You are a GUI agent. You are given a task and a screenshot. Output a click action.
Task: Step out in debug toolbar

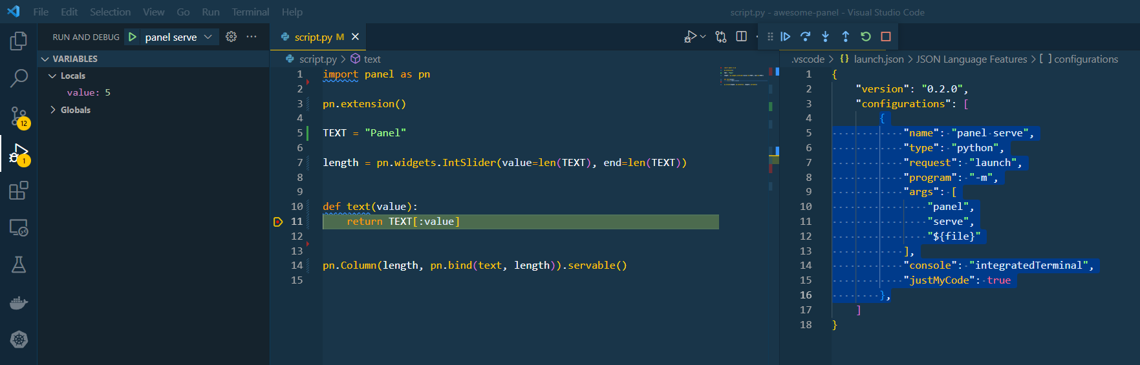pos(846,37)
